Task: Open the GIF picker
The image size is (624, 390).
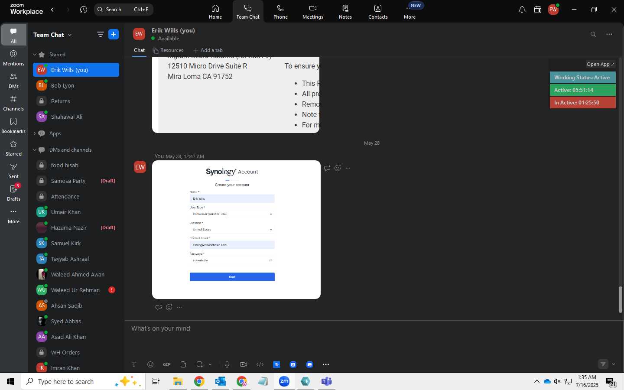Action: 167,364
